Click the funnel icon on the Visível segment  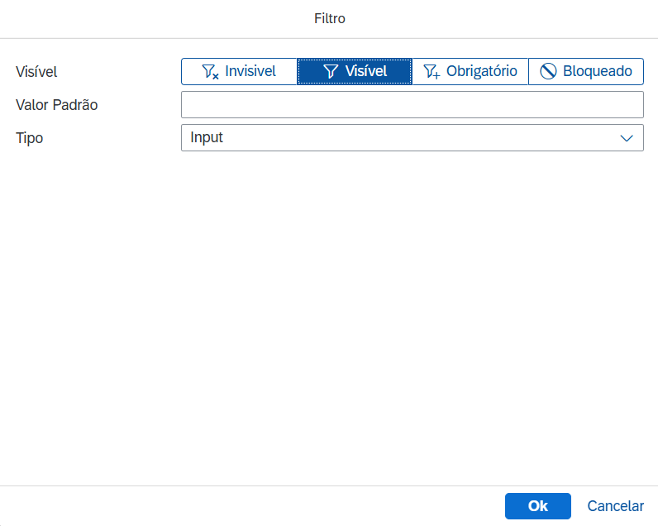331,72
